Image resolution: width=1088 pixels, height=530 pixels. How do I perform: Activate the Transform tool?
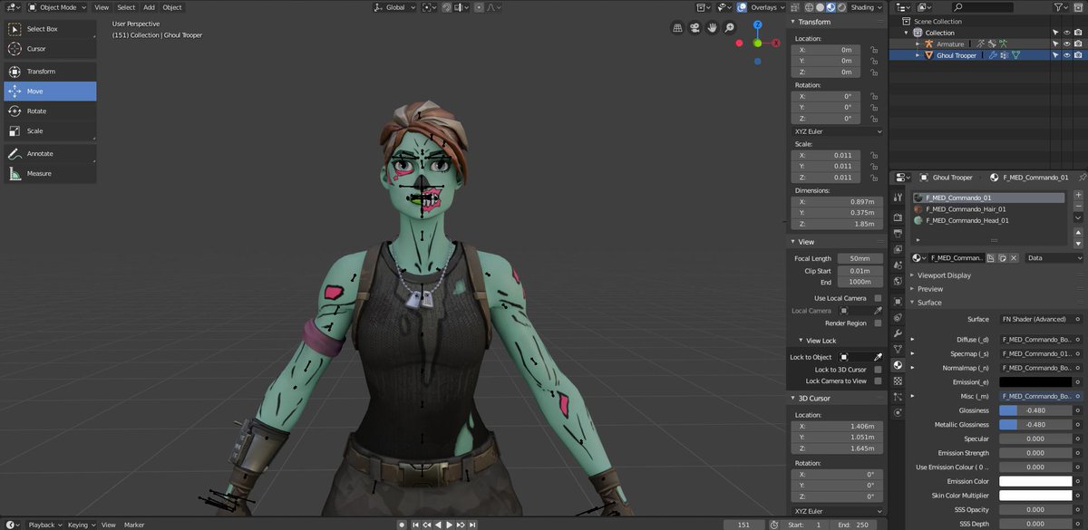pyautogui.click(x=50, y=72)
